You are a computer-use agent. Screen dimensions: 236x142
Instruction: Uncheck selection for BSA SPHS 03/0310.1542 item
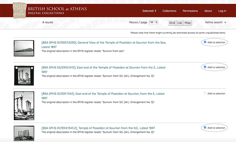click(x=205, y=67)
